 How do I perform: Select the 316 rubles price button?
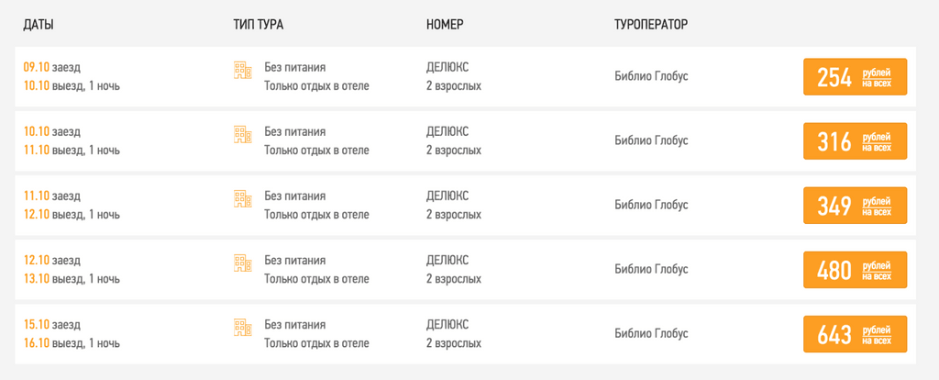(856, 140)
